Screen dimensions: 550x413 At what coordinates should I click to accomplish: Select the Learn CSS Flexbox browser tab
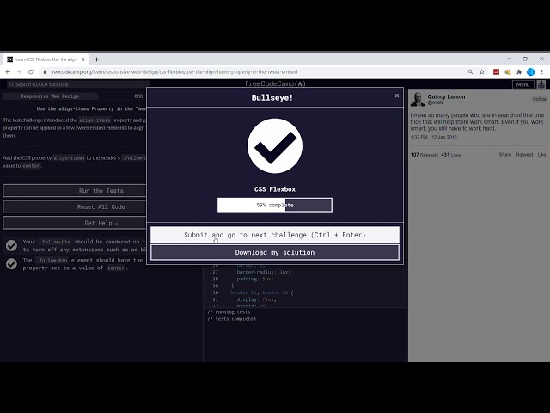(46, 59)
